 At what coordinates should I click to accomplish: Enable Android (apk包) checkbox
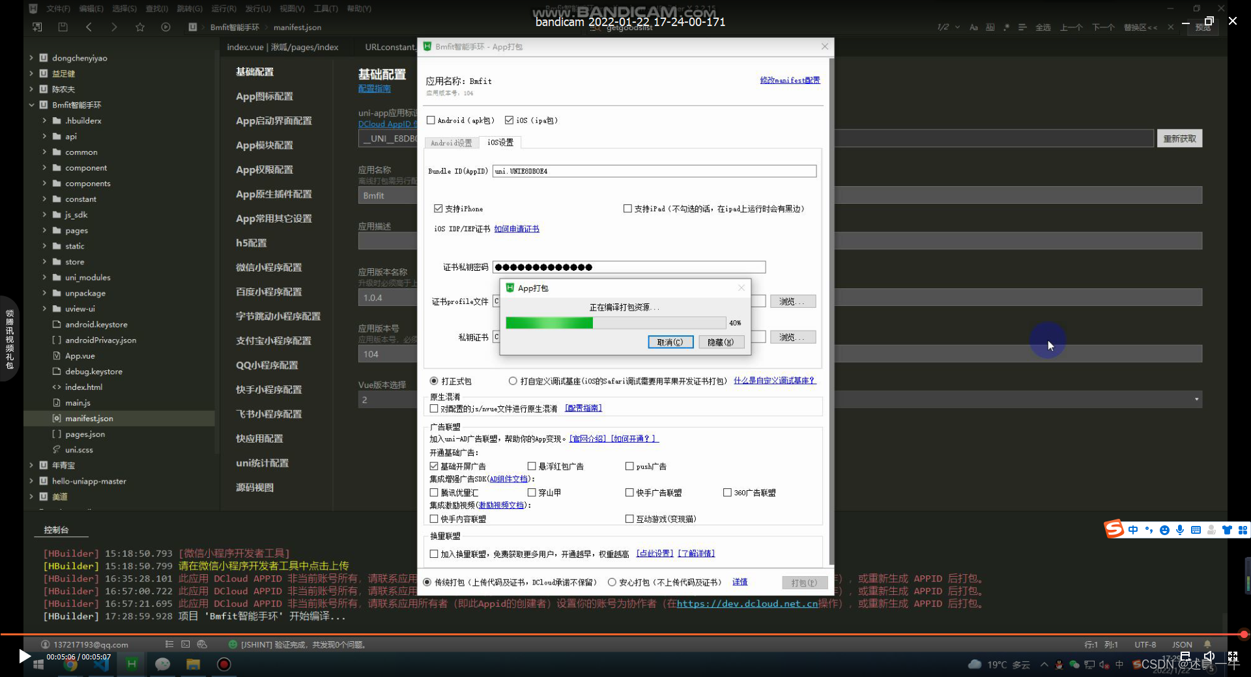click(x=431, y=120)
